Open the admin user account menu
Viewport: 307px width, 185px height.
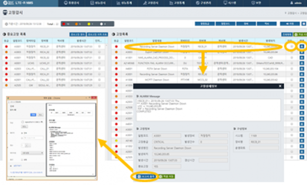pyautogui.click(x=296, y=3)
